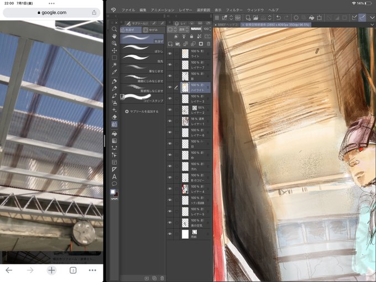
Task: Click the new layer folder icon
Action: [178, 44]
